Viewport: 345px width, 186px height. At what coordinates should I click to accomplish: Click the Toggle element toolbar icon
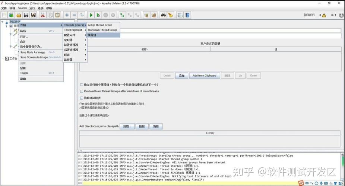coord(82,15)
